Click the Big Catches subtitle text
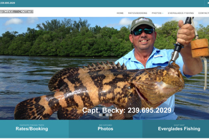 pos(106,125)
